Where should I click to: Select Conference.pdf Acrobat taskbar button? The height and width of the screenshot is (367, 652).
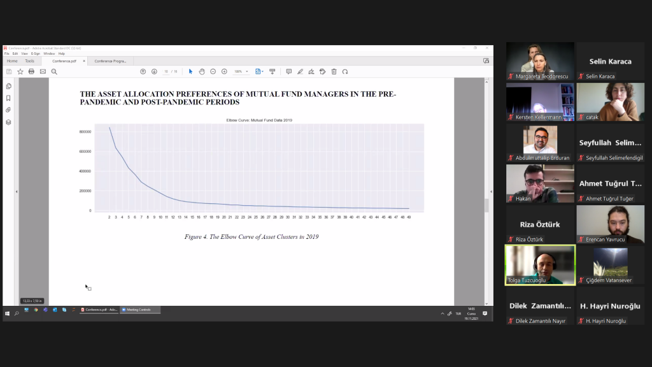(x=99, y=310)
